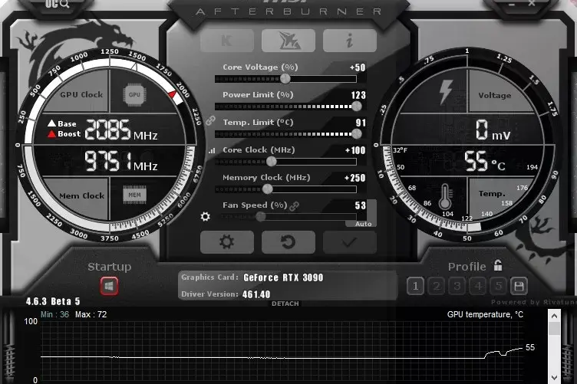Toggle the Auto fan speed button
The width and height of the screenshot is (577, 384).
pyautogui.click(x=363, y=224)
